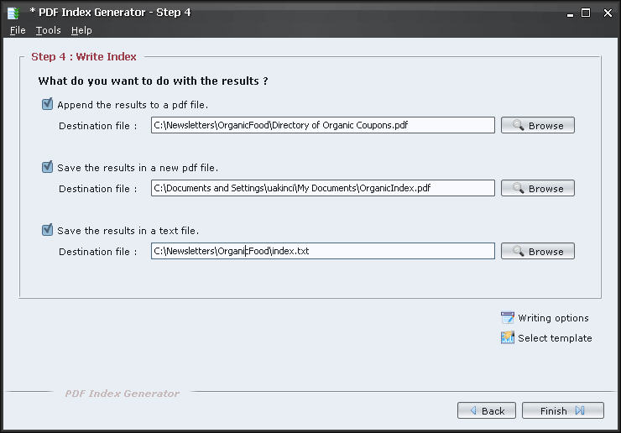Open the Help menu
This screenshot has width=621, height=433.
(x=81, y=30)
